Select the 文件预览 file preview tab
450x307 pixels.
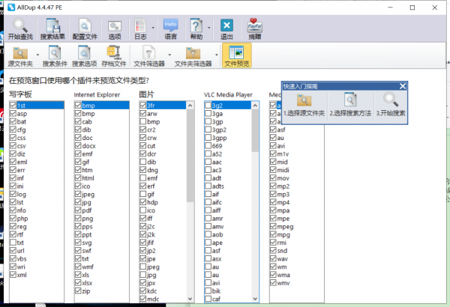pos(237,55)
